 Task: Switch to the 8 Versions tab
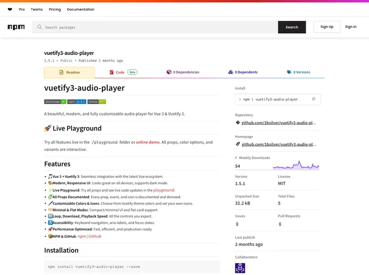point(298,72)
